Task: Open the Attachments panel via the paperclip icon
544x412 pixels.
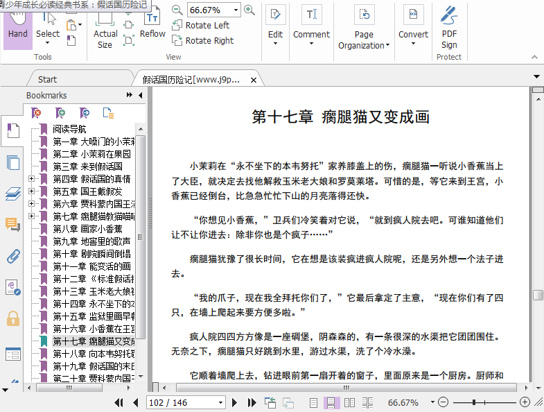Action: [x=12, y=257]
